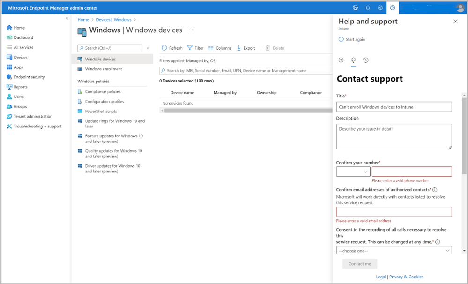468x284 pixels.
Task: Click the authorized contacts email field
Action: pos(394,212)
